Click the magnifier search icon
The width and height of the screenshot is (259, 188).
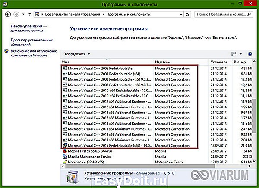coord(249,14)
